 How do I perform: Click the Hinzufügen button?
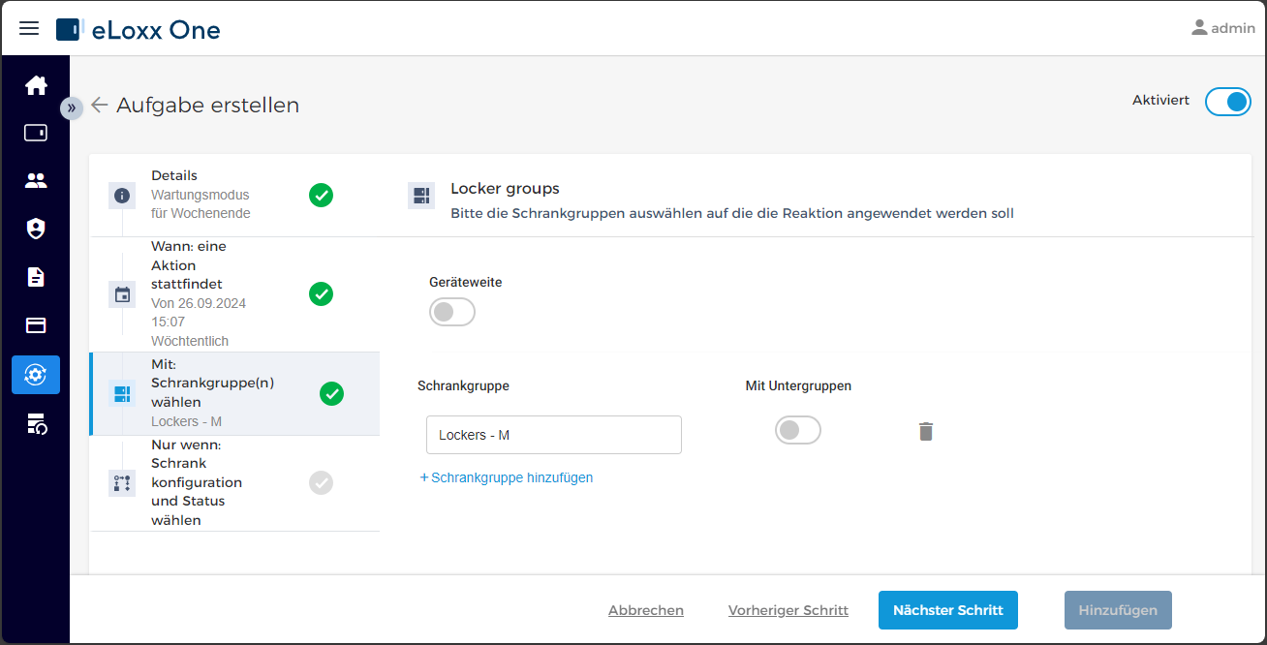(x=1118, y=610)
